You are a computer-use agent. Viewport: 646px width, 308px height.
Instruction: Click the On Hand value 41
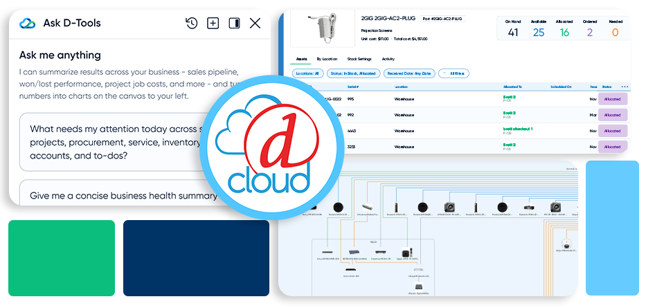513,33
